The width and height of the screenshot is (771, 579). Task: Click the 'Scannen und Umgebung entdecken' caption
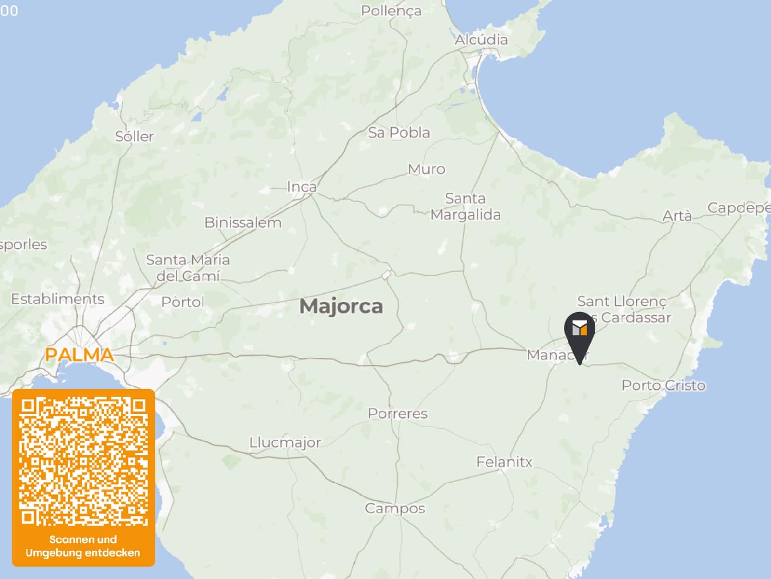[x=83, y=546]
